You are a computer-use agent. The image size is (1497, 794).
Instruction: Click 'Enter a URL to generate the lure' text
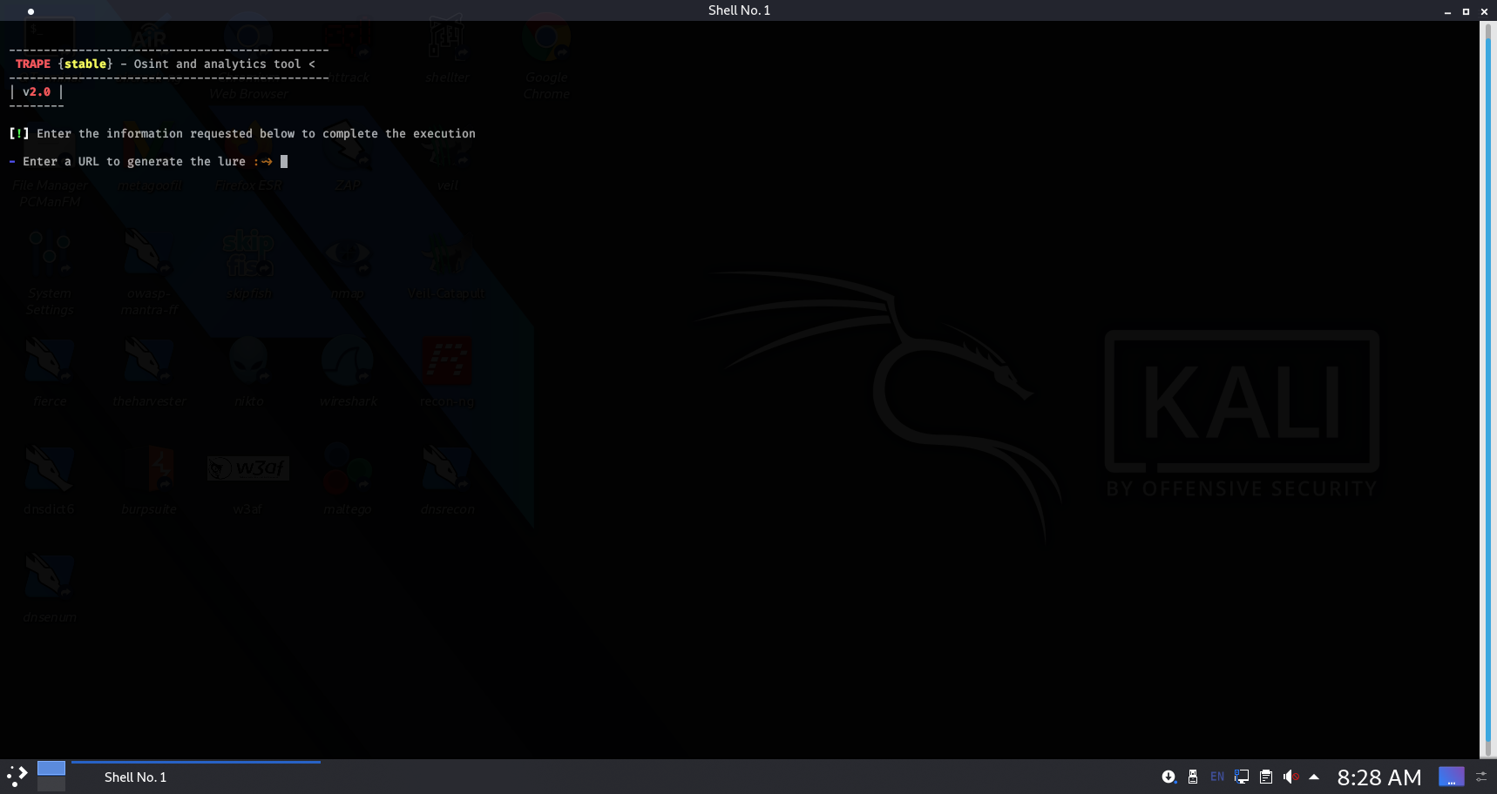(134, 161)
